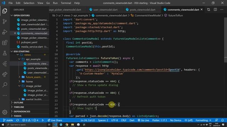The height and width of the screenshot is (127, 227).
Task: Open the Test flask view
Action: [x=5, y=53]
